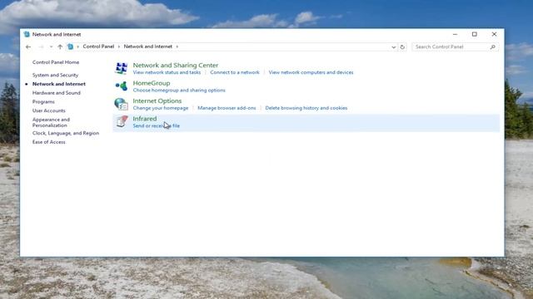Click Connect to a network
The image size is (533, 299).
click(x=235, y=72)
